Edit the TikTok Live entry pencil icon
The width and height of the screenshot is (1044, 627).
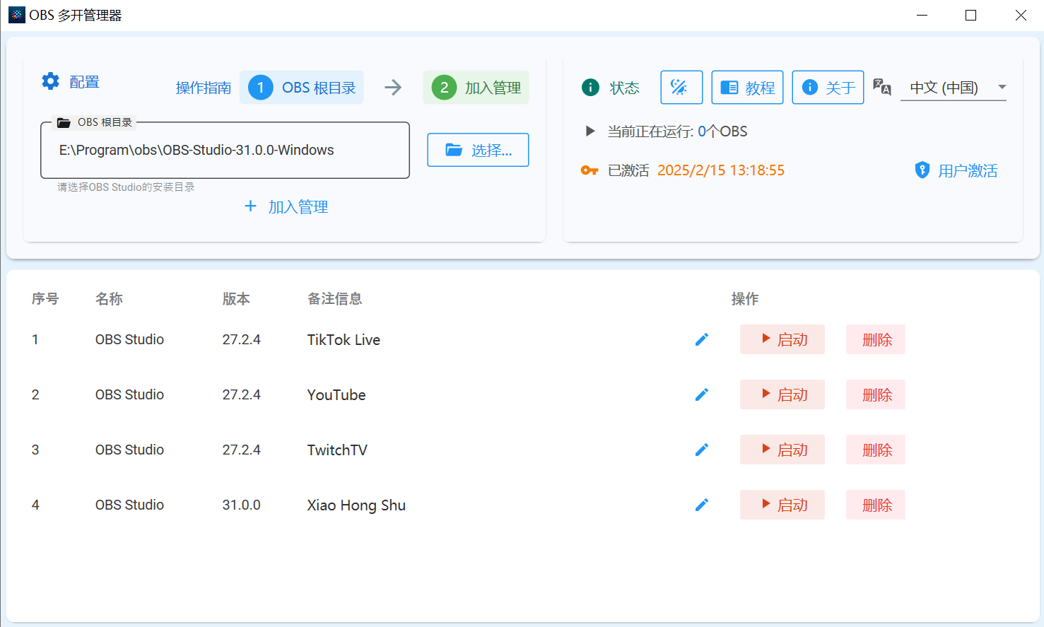pyautogui.click(x=701, y=339)
